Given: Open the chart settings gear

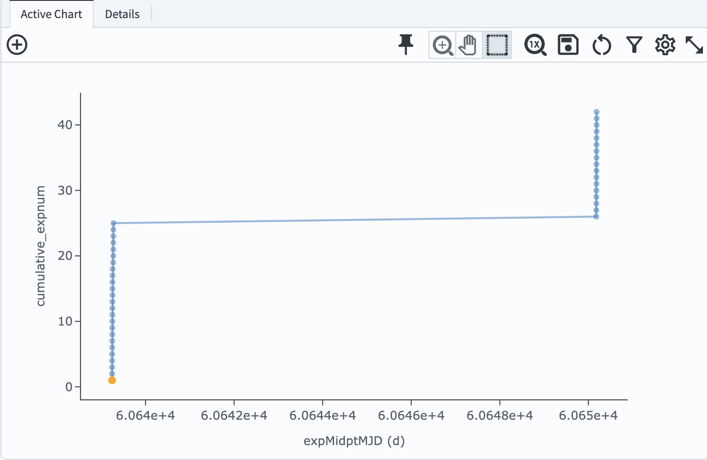Looking at the screenshot, I should (x=665, y=45).
